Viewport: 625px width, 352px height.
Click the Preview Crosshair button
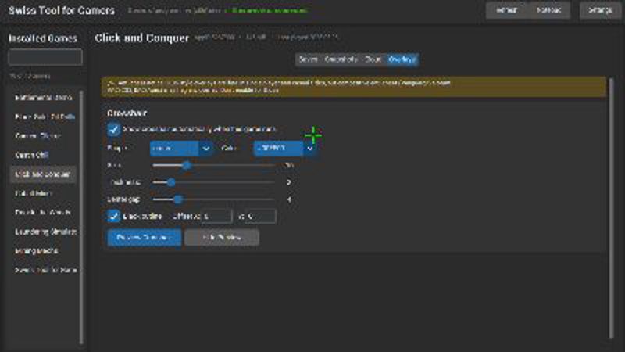tap(145, 238)
